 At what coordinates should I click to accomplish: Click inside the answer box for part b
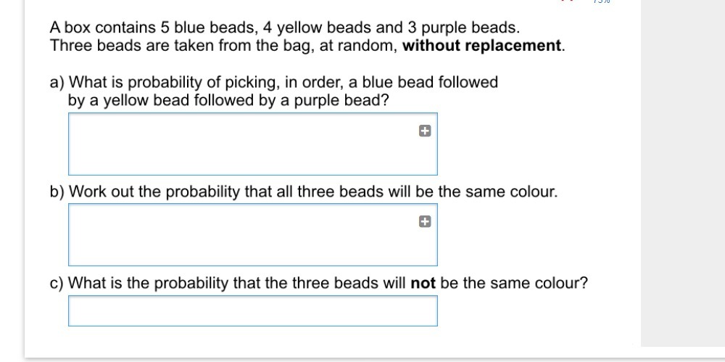tap(253, 235)
